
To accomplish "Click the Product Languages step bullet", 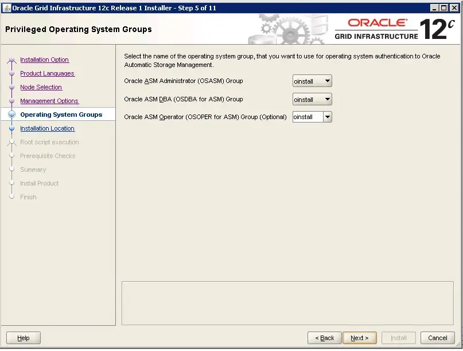I will [12, 73].
